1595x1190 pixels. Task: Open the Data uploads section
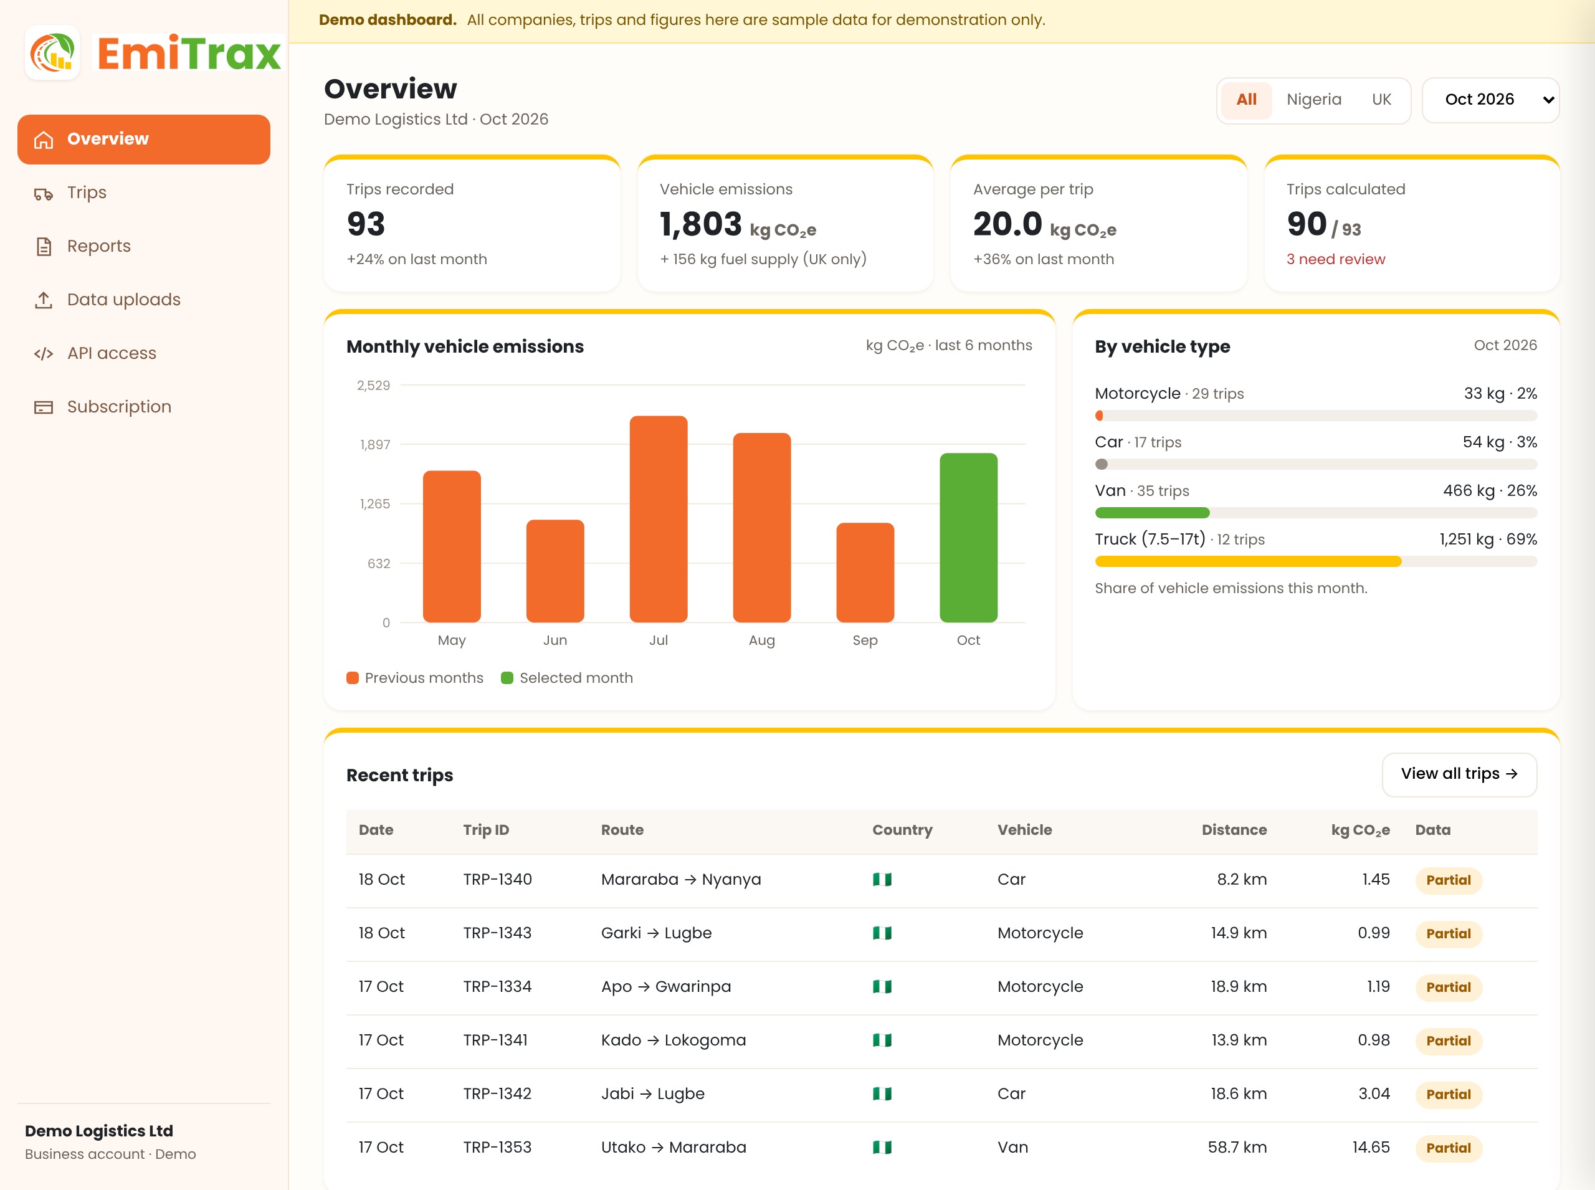click(143, 300)
